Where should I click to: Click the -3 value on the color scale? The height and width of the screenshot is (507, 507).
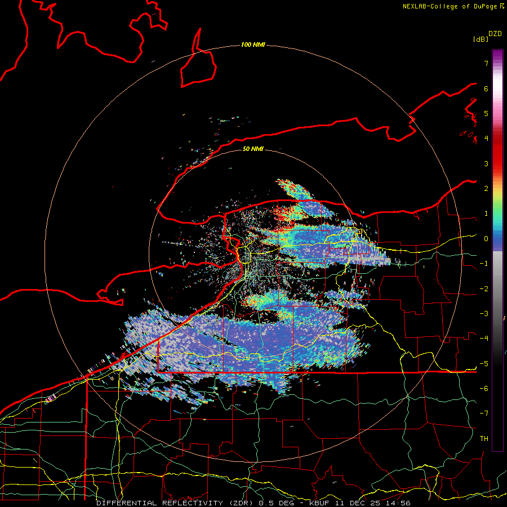pyautogui.click(x=484, y=314)
